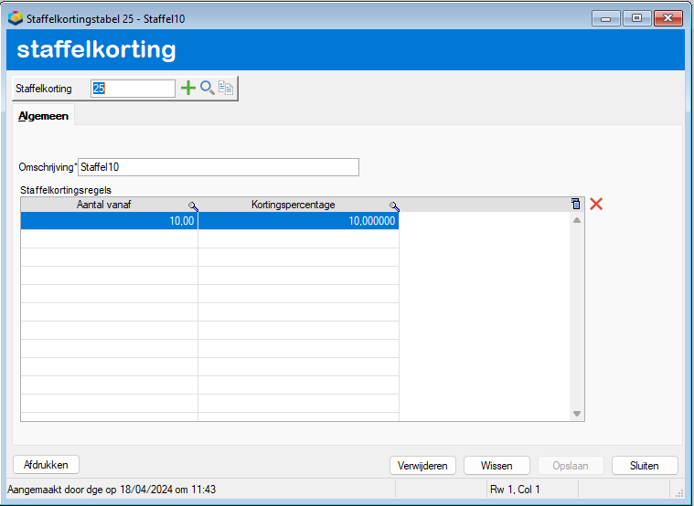Click the red X delete row icon

[596, 204]
